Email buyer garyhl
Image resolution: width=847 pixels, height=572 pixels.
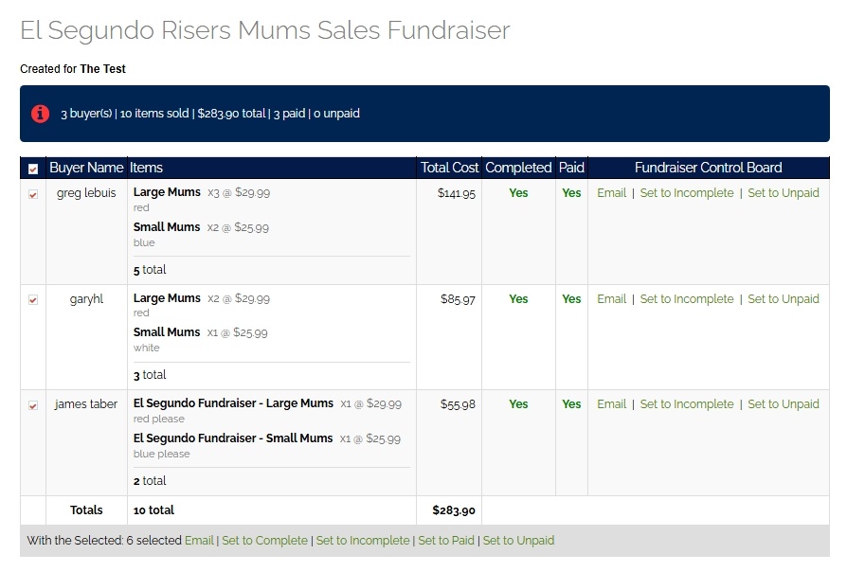(x=611, y=298)
